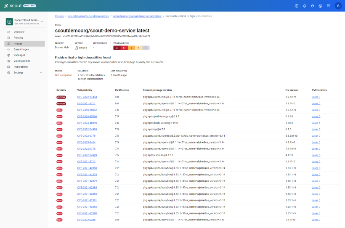Open the help icon in top bar

pyautogui.click(x=296, y=6)
